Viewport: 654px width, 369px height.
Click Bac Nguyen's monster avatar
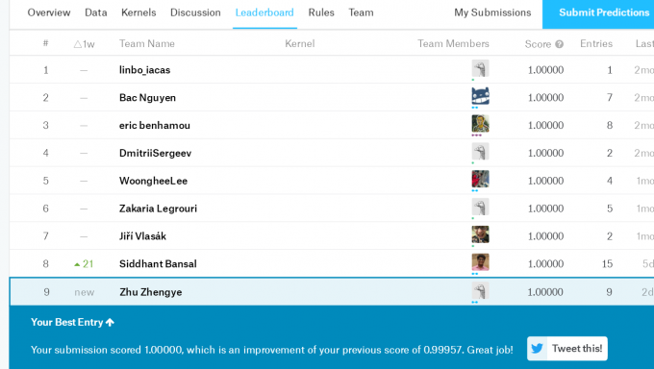[x=480, y=96]
